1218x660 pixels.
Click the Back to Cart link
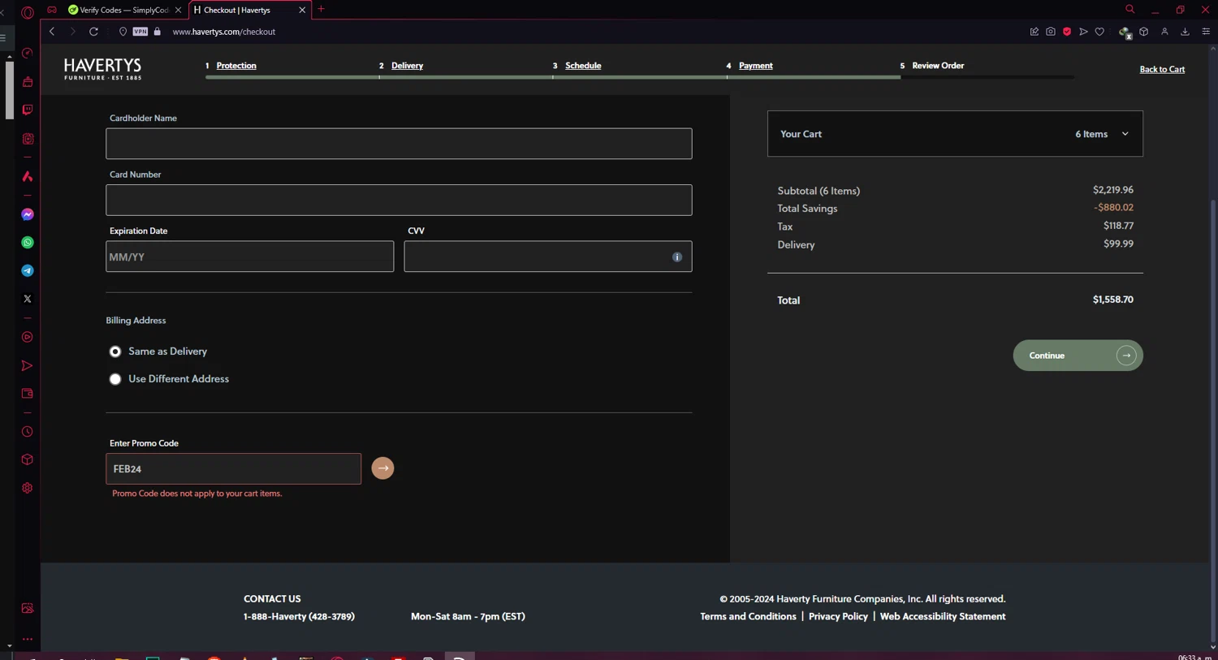tap(1162, 69)
